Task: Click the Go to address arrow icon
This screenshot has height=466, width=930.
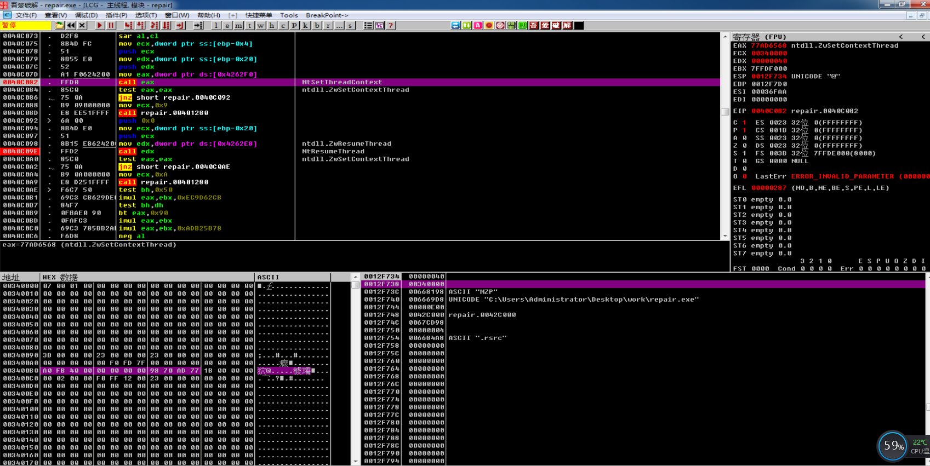Action: (x=198, y=25)
